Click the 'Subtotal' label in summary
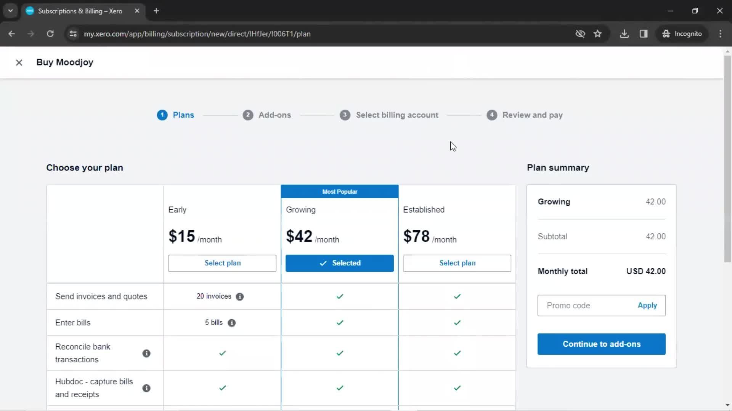Image resolution: width=732 pixels, height=411 pixels. tap(552, 237)
